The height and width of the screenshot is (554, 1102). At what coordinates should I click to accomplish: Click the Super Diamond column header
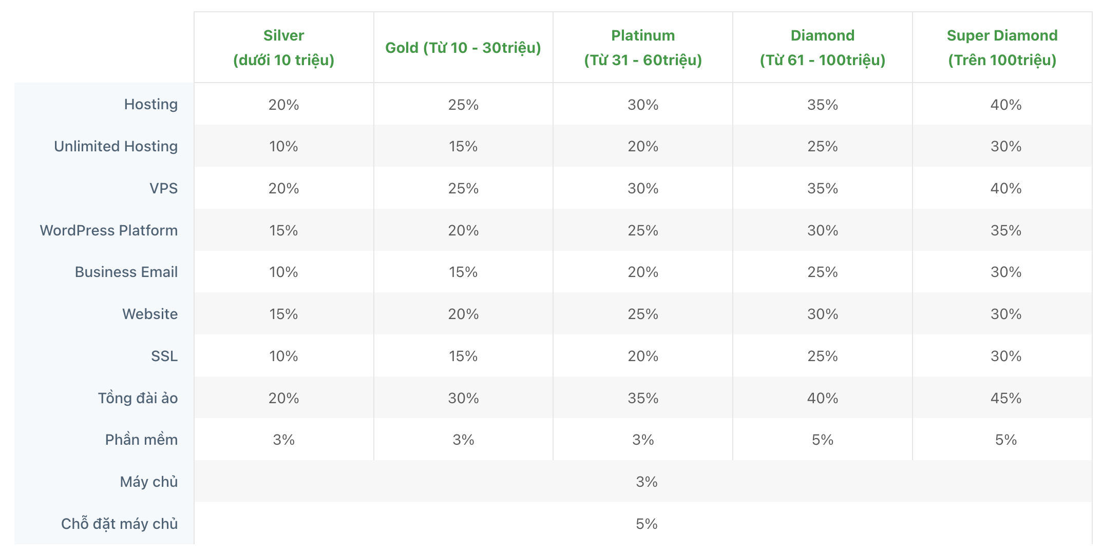tap(1002, 48)
